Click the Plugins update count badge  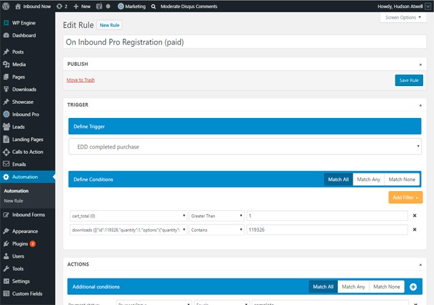33,244
